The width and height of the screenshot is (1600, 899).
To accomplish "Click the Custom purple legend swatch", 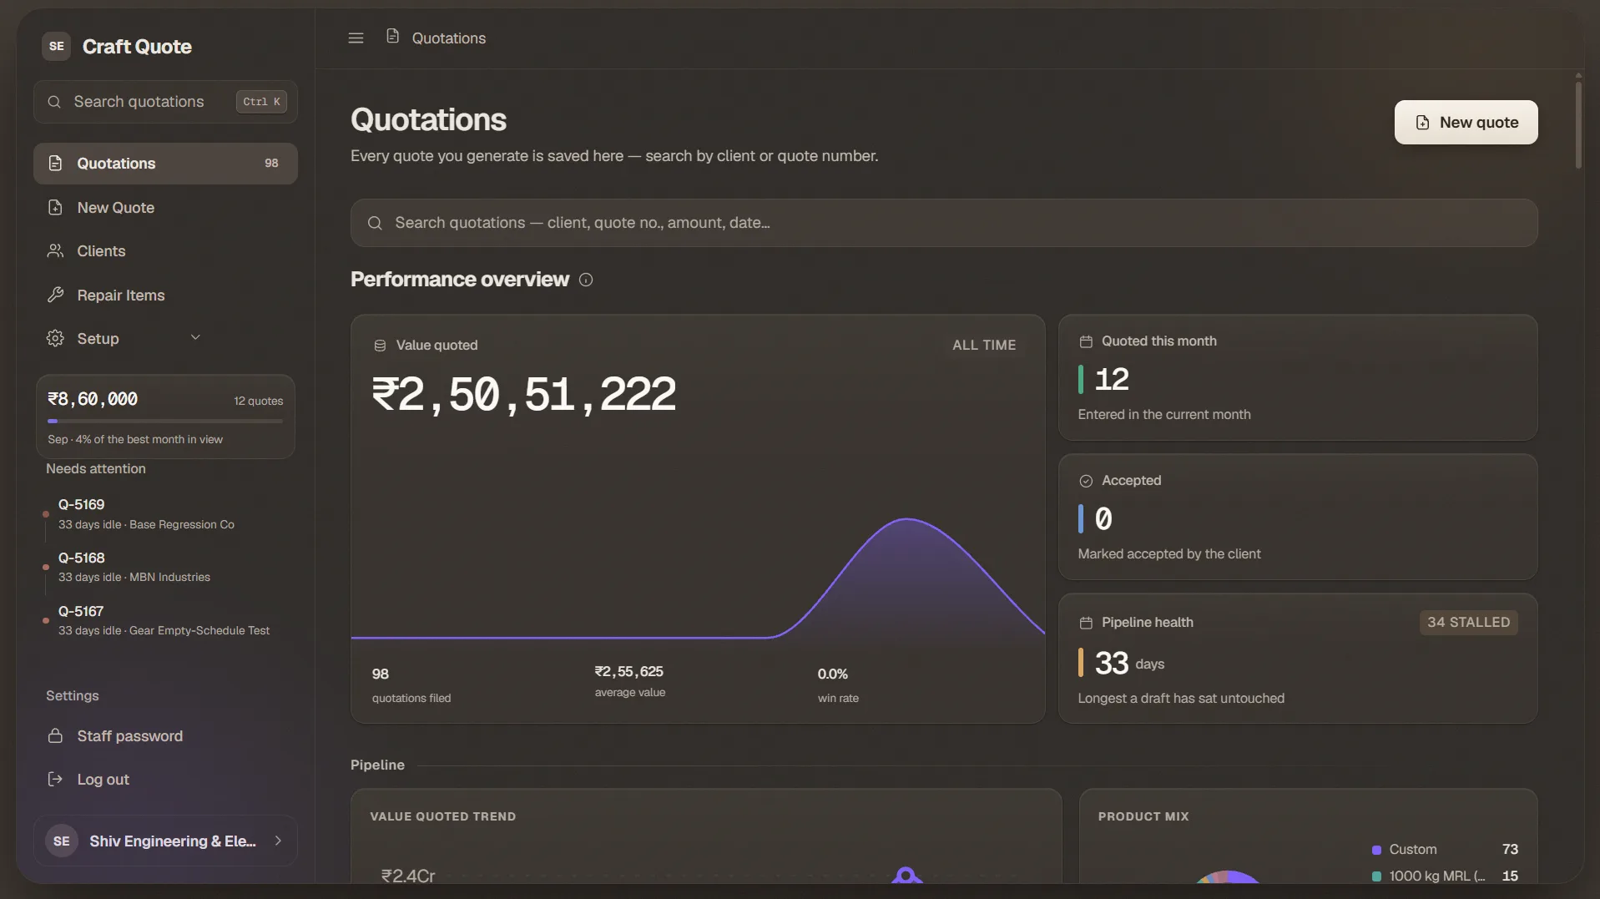I will tap(1376, 851).
